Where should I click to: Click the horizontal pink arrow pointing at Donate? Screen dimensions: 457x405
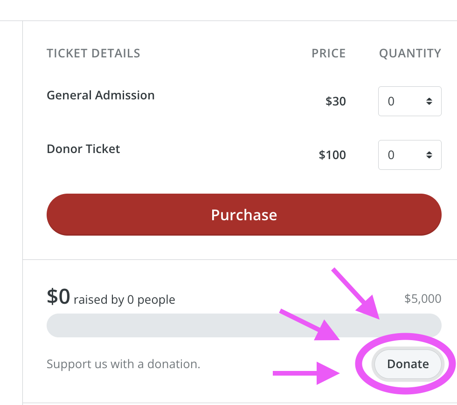[x=303, y=372]
